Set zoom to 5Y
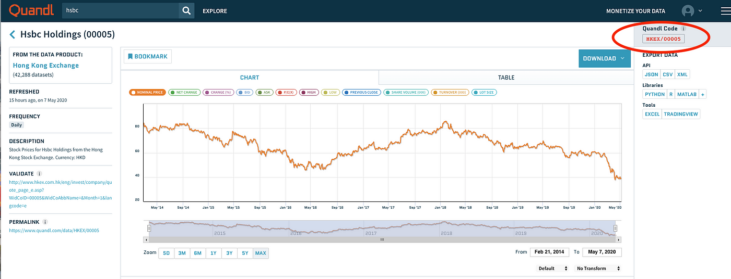731x279 pixels. point(245,253)
